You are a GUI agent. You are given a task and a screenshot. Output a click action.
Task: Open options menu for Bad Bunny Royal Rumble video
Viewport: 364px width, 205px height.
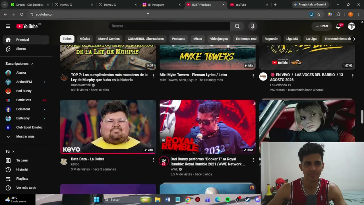click(253, 160)
